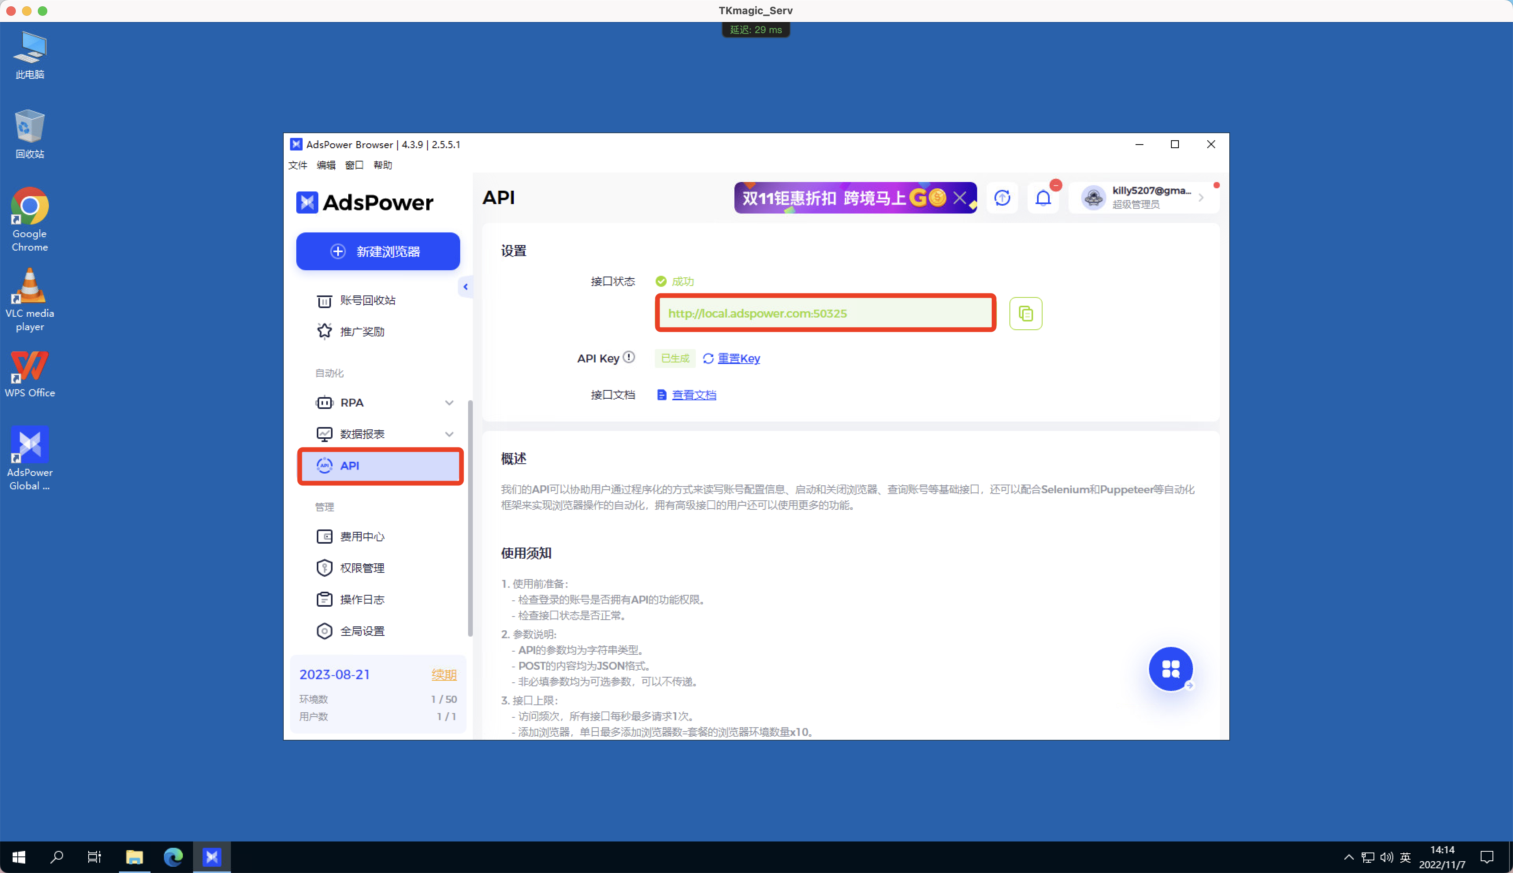The image size is (1513, 873).
Task: Open notifications via the bell icon
Action: 1043,198
